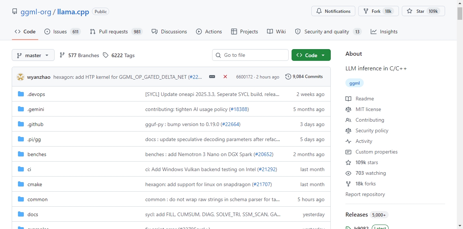463x229 pixels.
Task: Open the benches folder
Action: (x=37, y=154)
